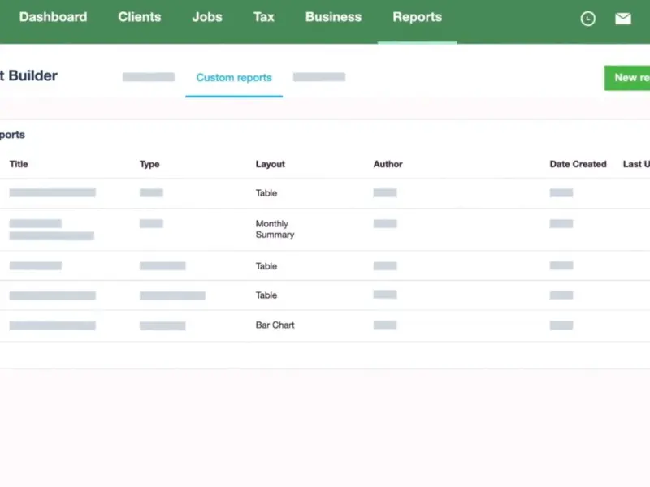Sort by the Type column header
The width and height of the screenshot is (650, 487).
tap(149, 164)
